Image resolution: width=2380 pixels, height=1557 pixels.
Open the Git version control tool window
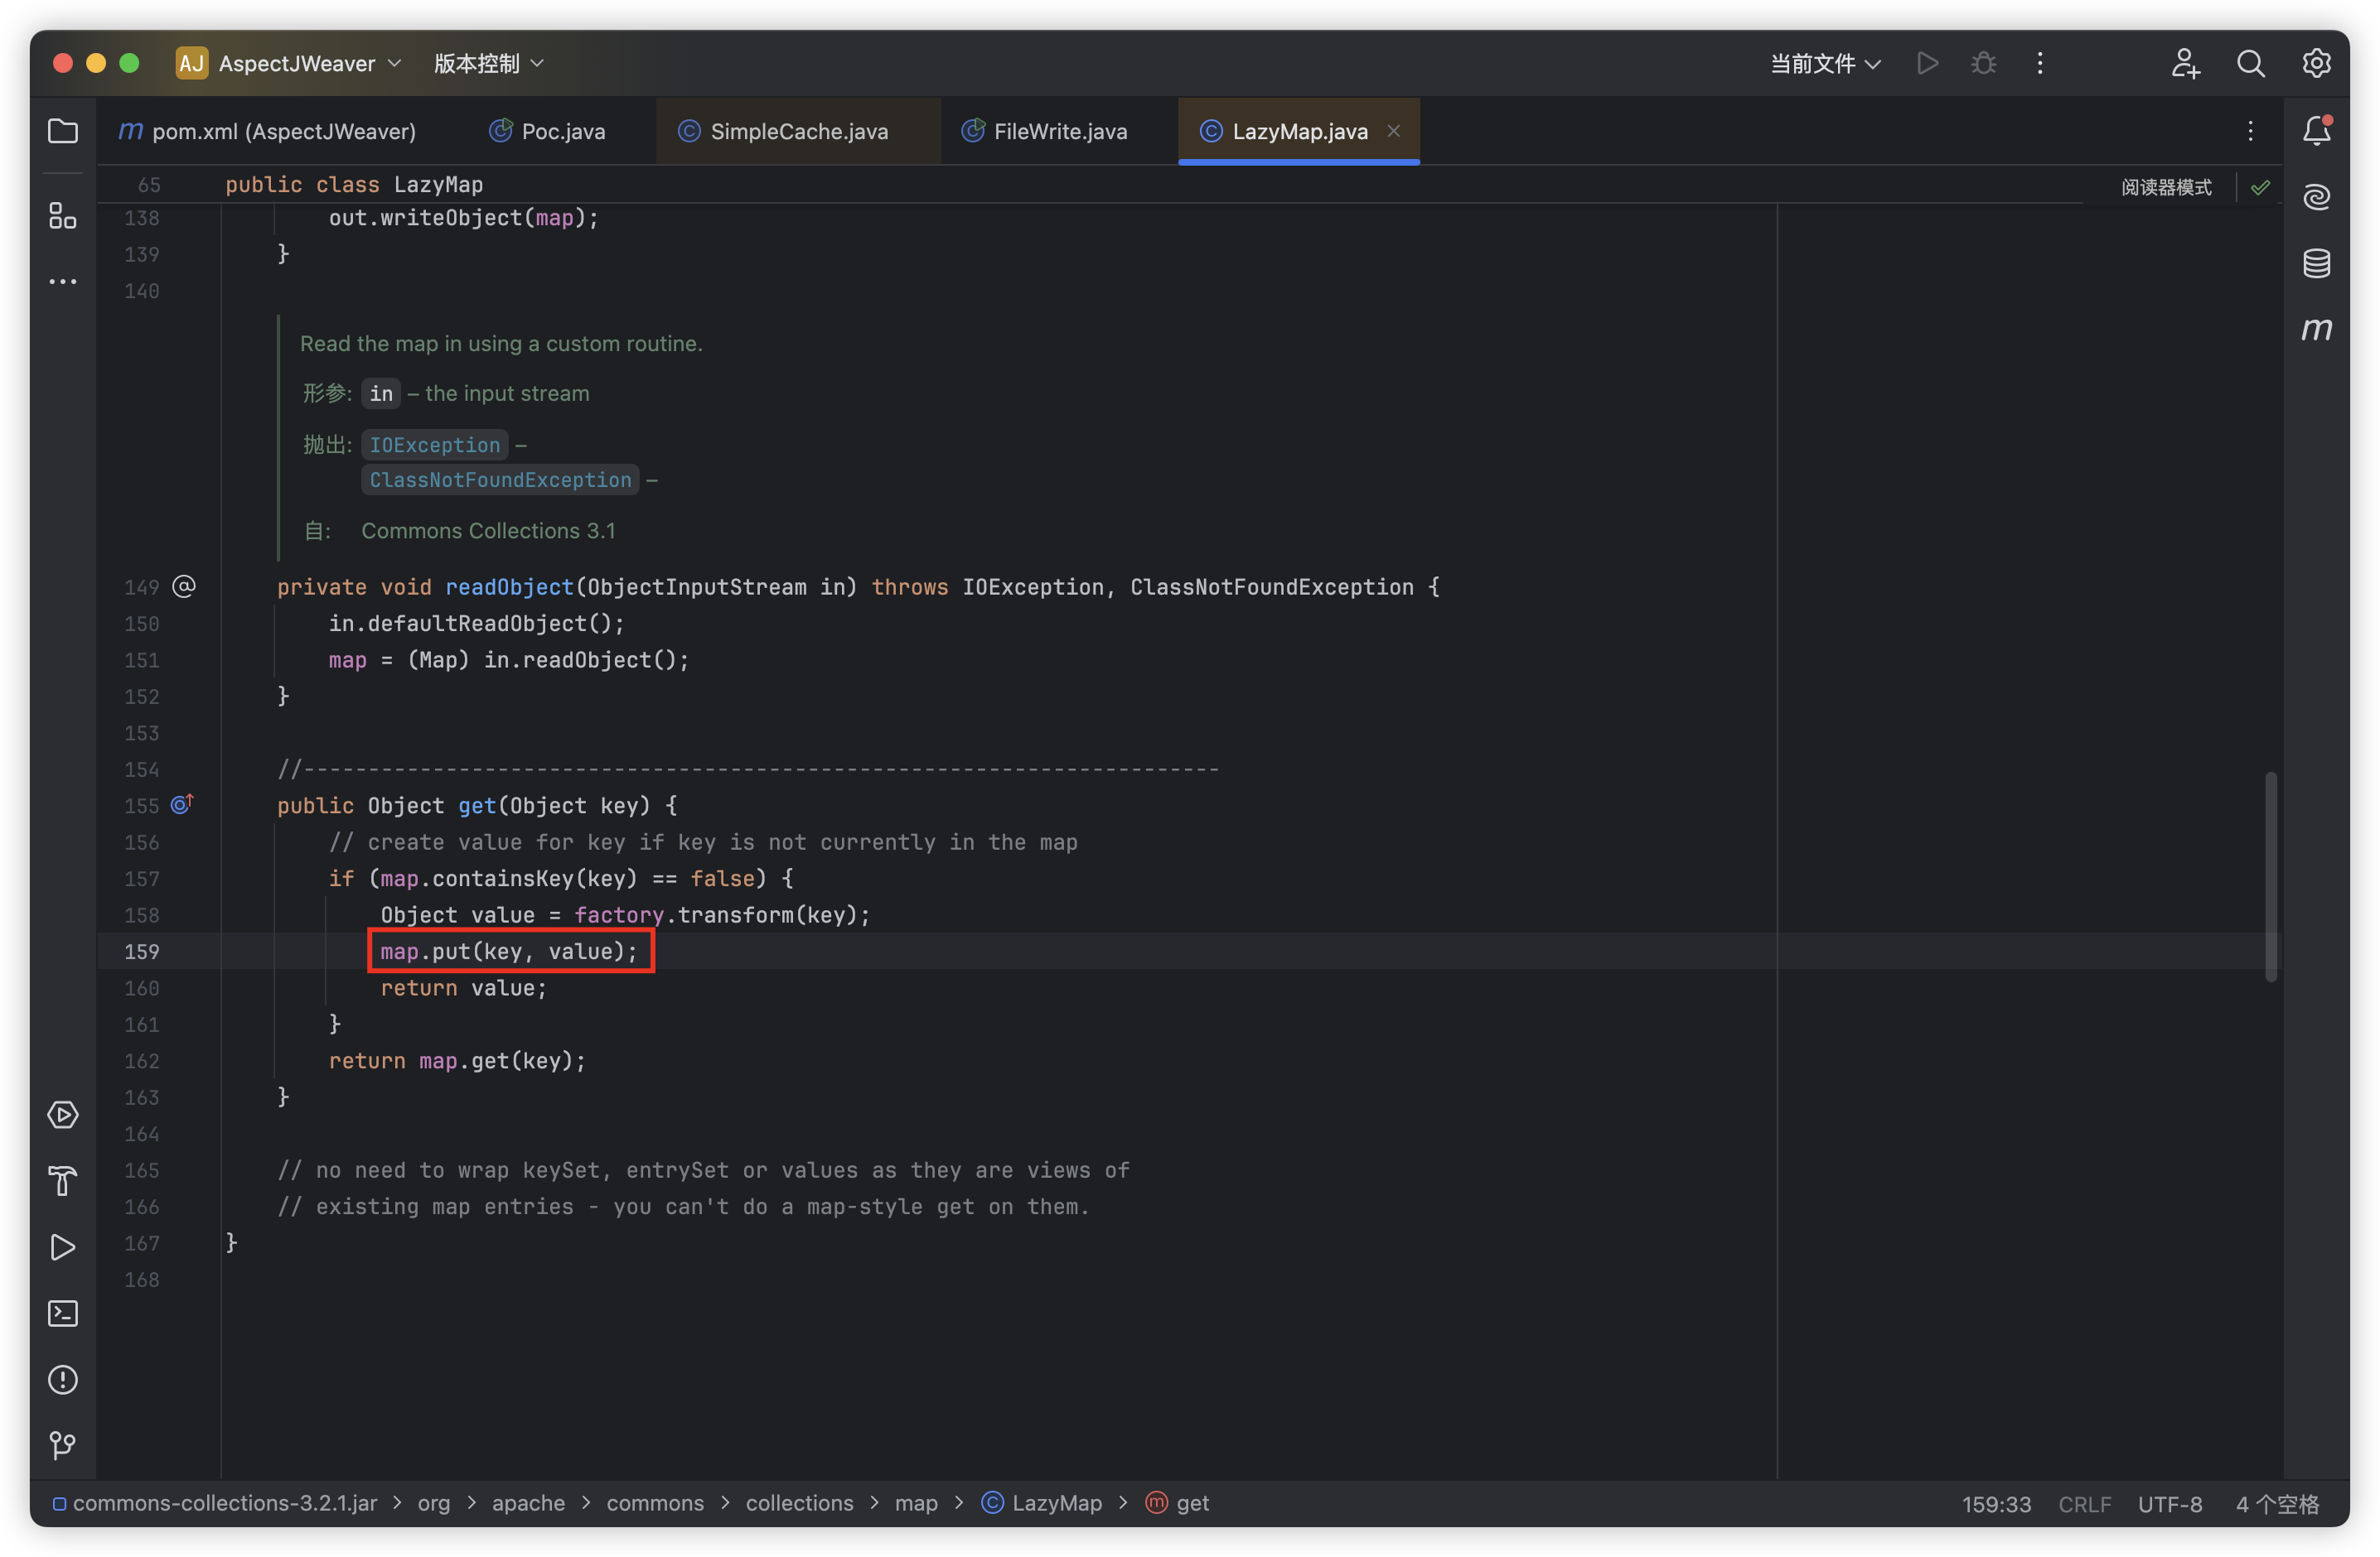[63, 1445]
